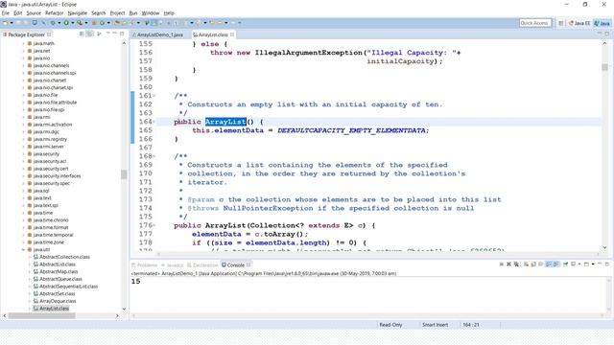Screen dimensions: 614x345
Task: Collapse the Javadoc comment at line 161
Action: click(153, 96)
